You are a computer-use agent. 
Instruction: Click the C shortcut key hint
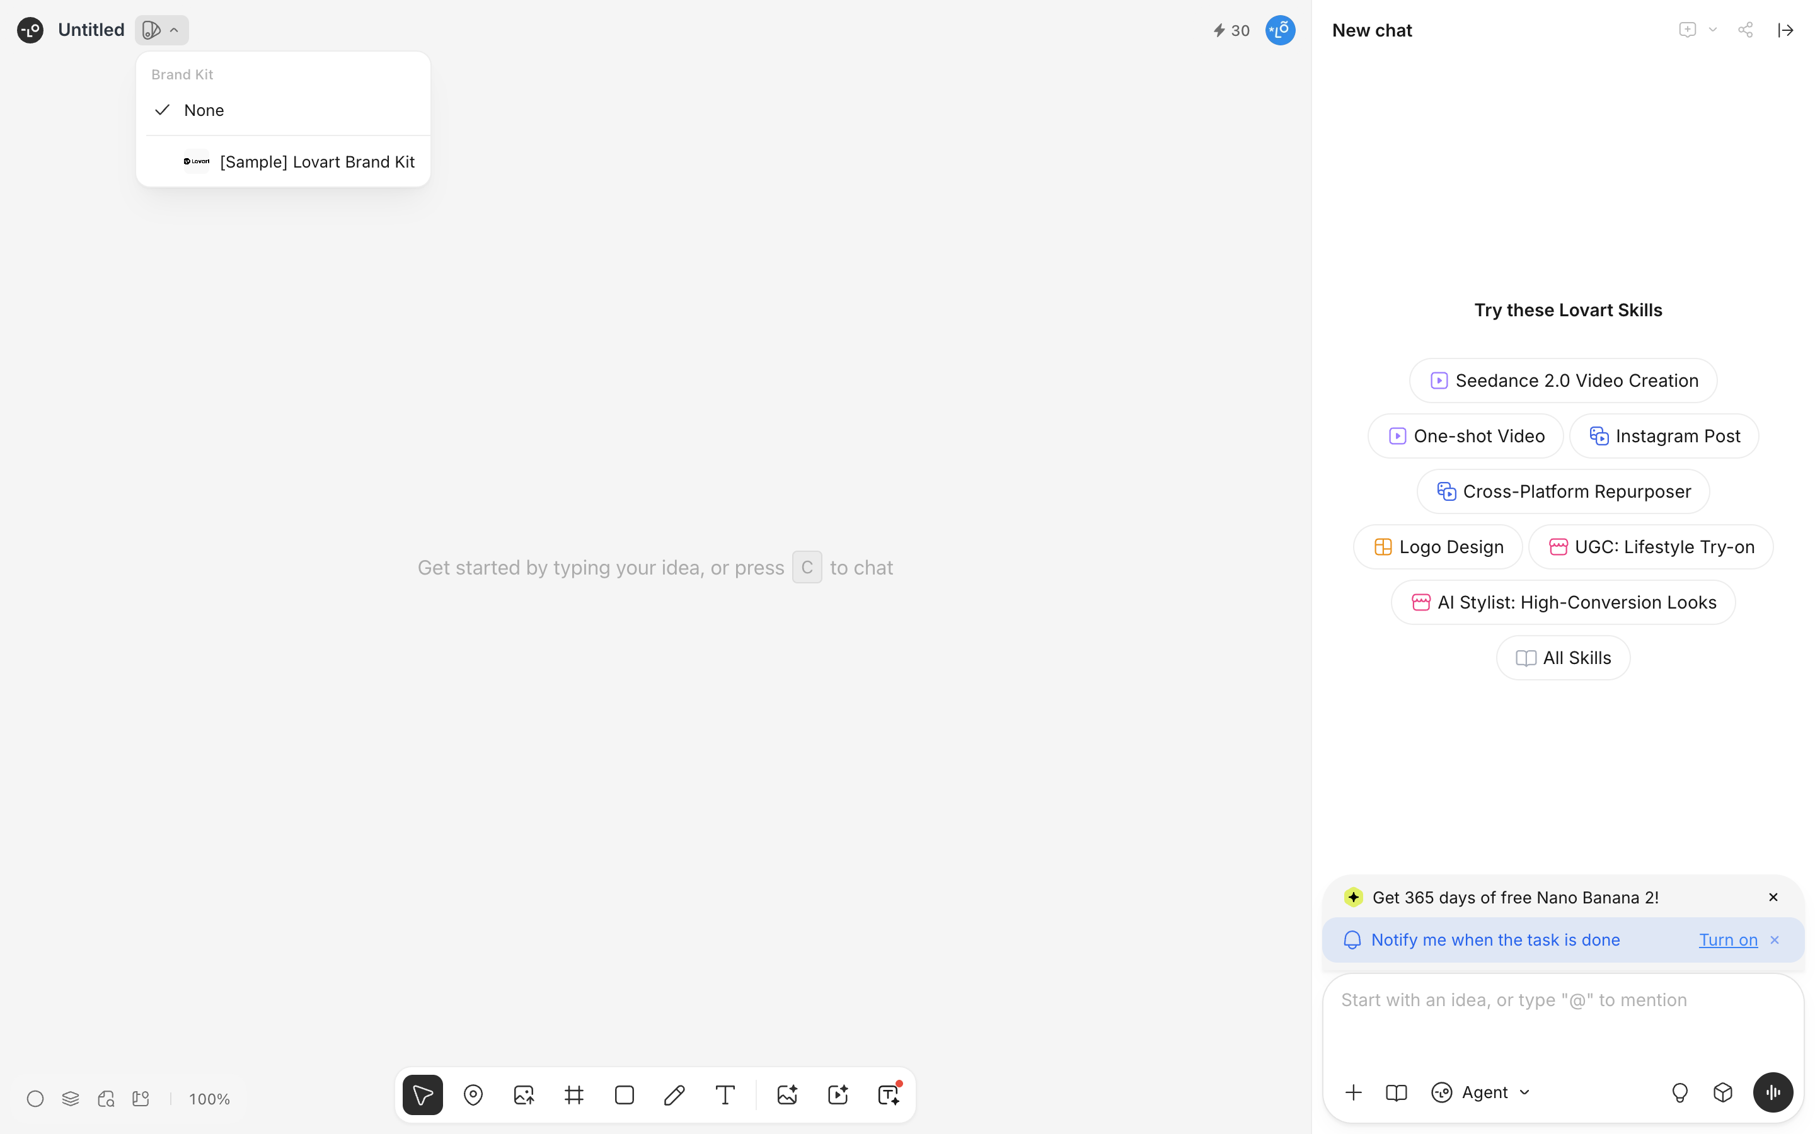click(807, 567)
